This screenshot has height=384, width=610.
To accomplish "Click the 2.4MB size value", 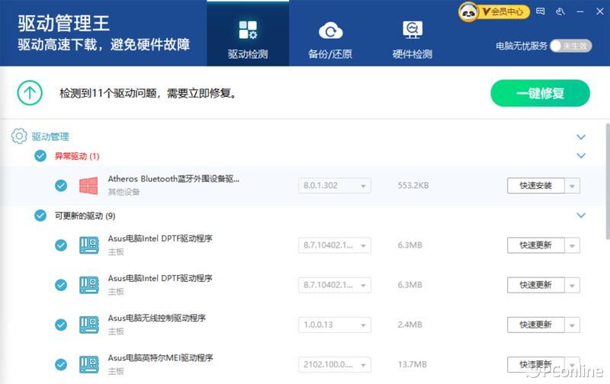I will [x=409, y=325].
